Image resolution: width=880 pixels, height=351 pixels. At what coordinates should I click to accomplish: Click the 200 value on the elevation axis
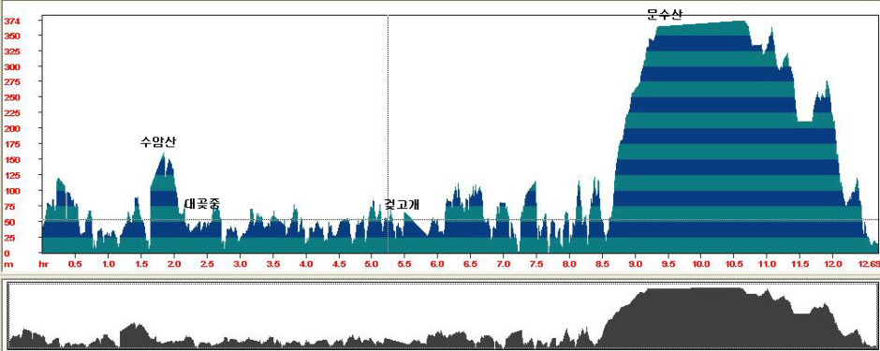point(12,128)
